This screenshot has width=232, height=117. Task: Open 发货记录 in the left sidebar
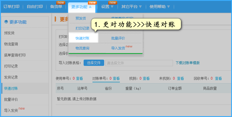pyautogui.click(x=25, y=77)
